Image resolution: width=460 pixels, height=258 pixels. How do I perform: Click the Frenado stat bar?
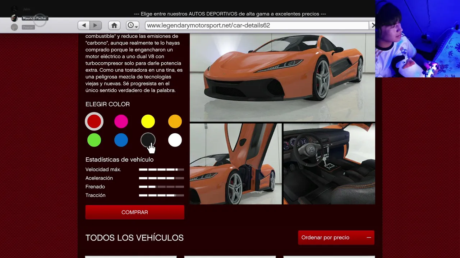point(161,187)
